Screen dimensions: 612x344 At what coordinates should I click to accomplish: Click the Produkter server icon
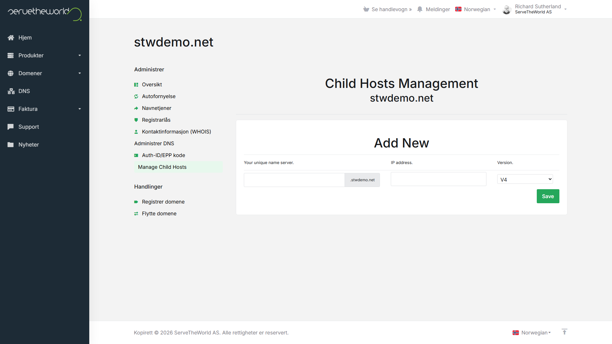[x=11, y=55]
